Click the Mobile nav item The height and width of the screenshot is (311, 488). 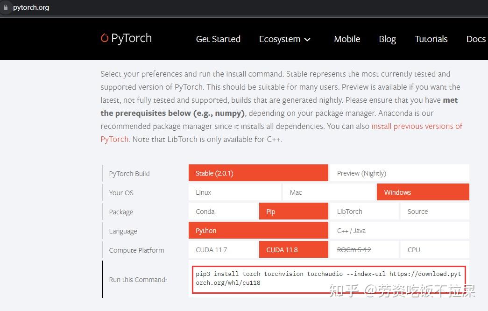[347, 39]
